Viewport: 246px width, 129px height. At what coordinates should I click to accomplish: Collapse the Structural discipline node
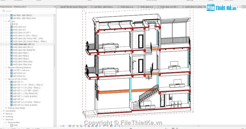coord(4,120)
